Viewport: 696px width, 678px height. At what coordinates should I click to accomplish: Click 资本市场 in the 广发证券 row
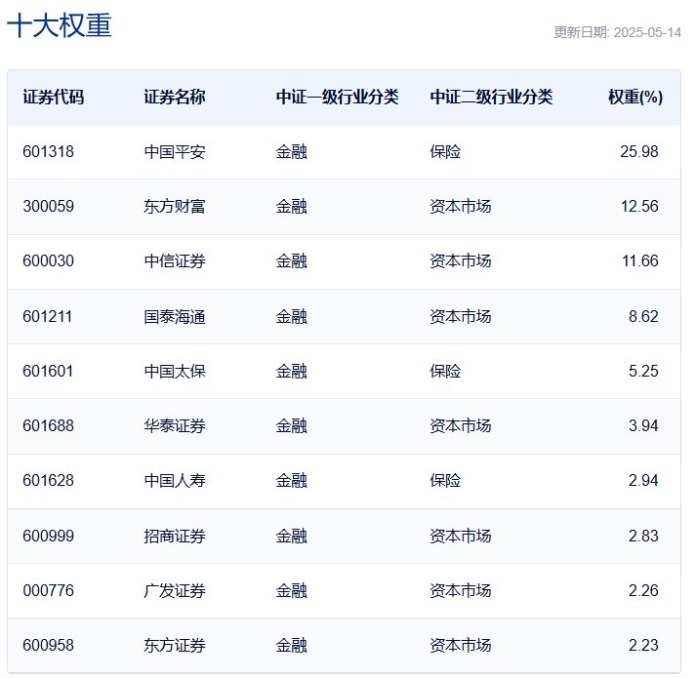(461, 590)
